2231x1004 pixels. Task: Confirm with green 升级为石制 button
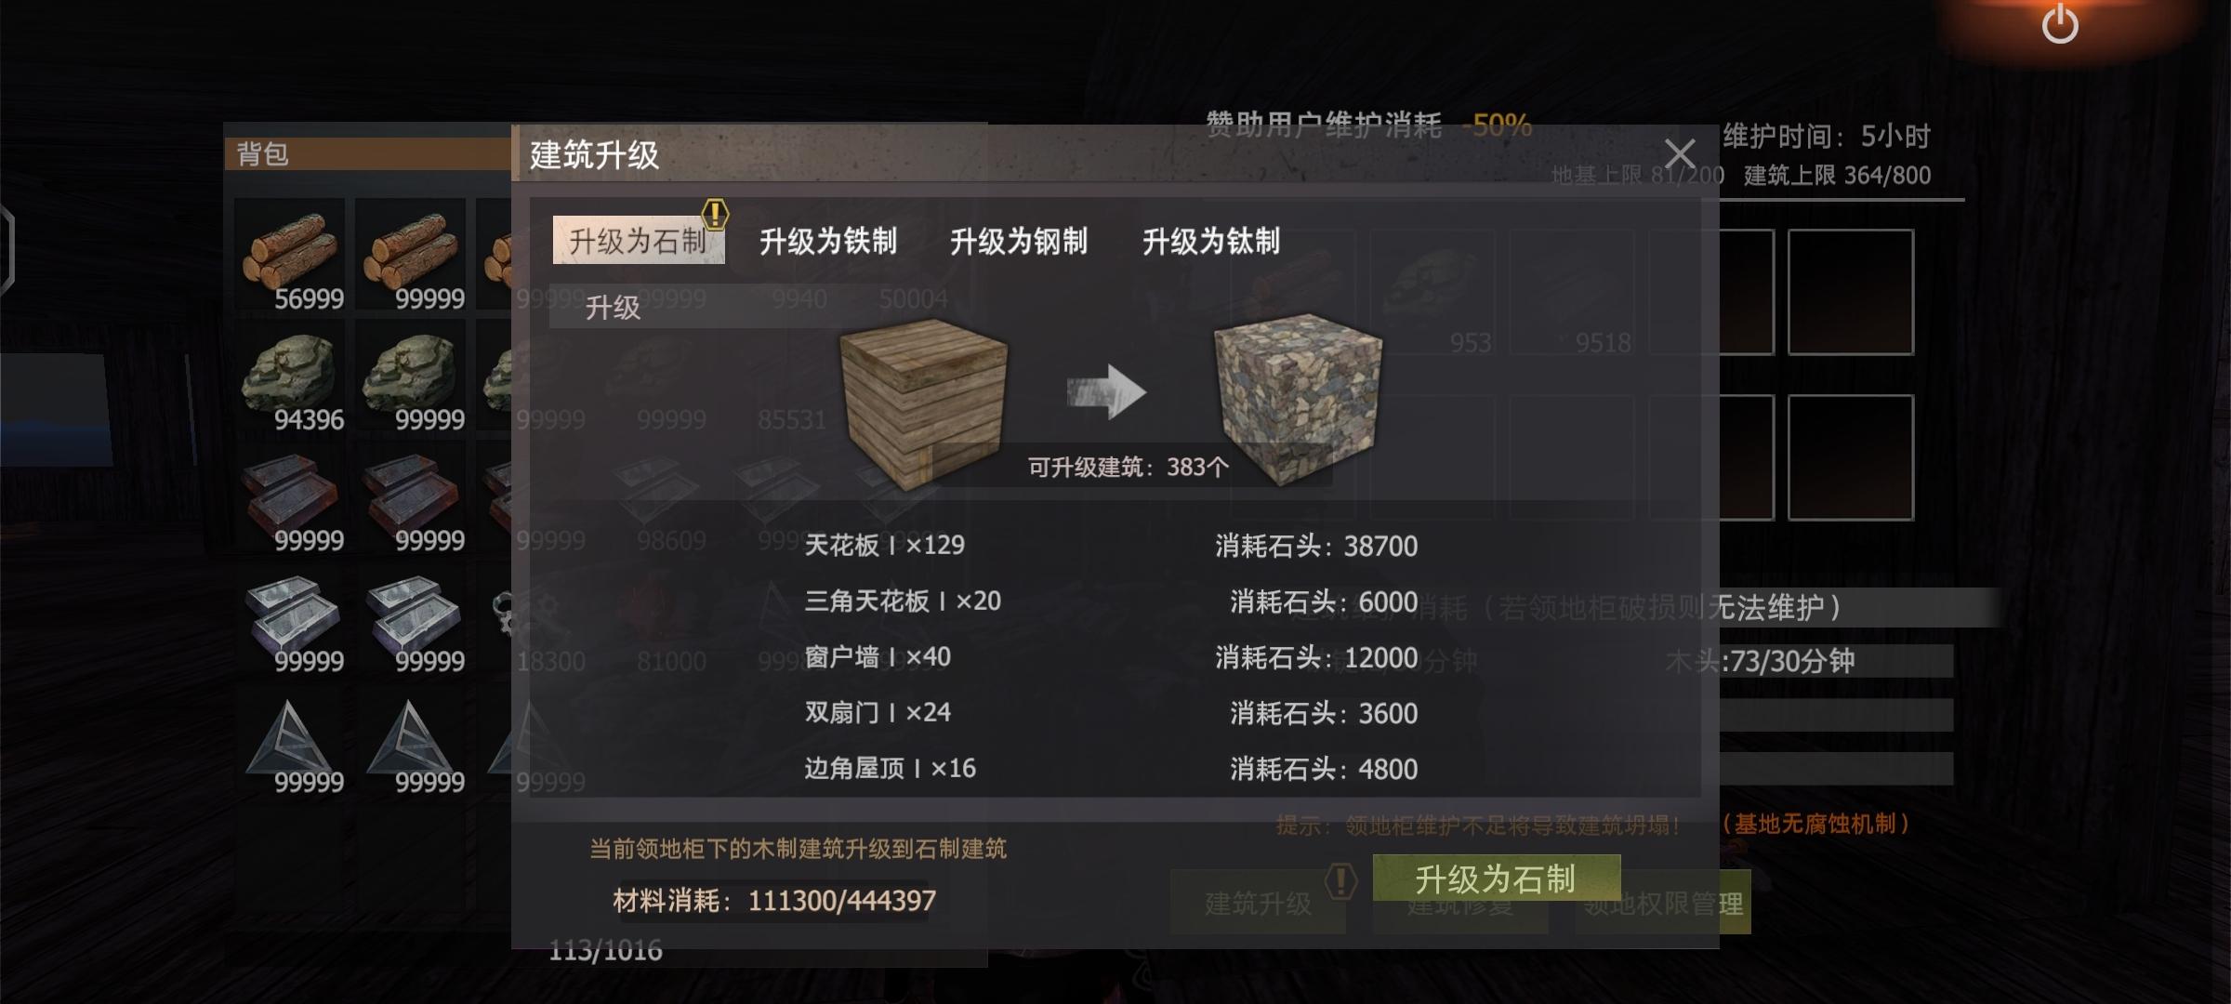[1496, 878]
